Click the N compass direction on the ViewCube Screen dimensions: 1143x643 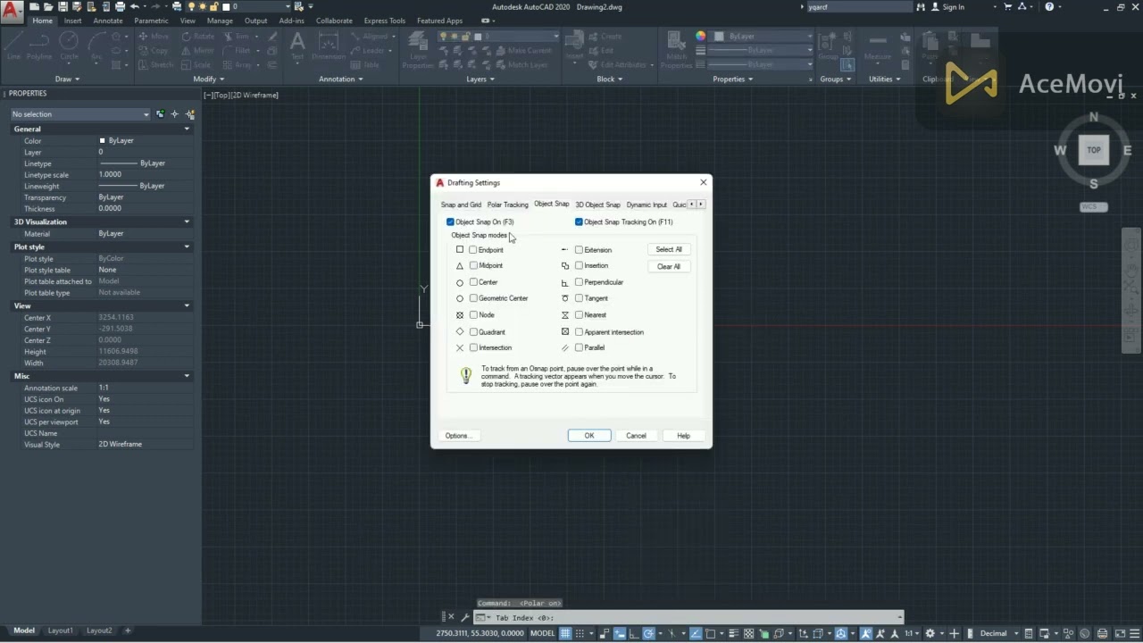point(1094,117)
